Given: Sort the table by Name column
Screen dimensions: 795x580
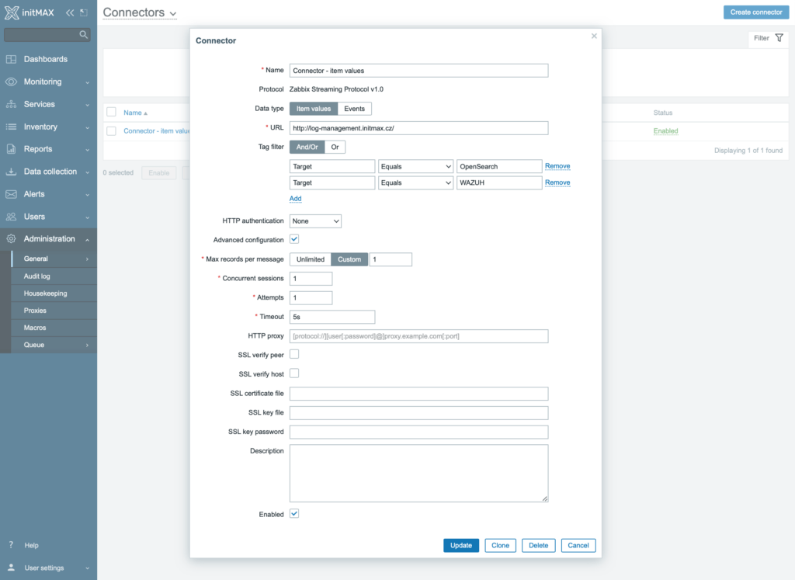Looking at the screenshot, I should pyautogui.click(x=135, y=113).
